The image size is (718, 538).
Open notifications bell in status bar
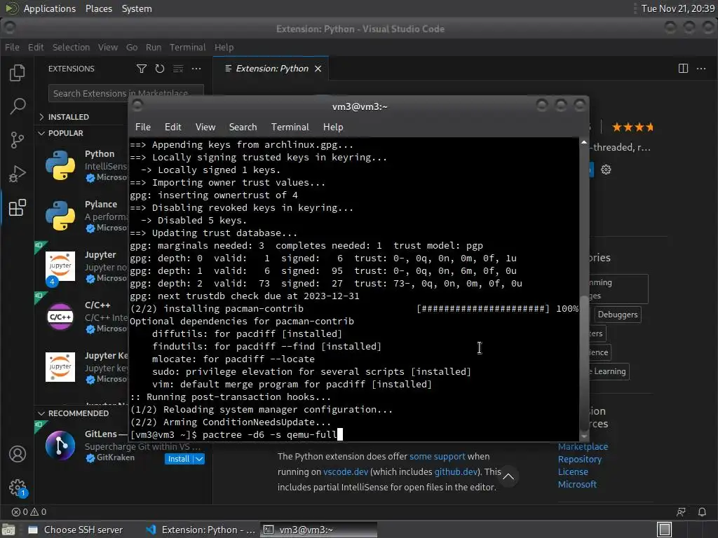coord(702,512)
